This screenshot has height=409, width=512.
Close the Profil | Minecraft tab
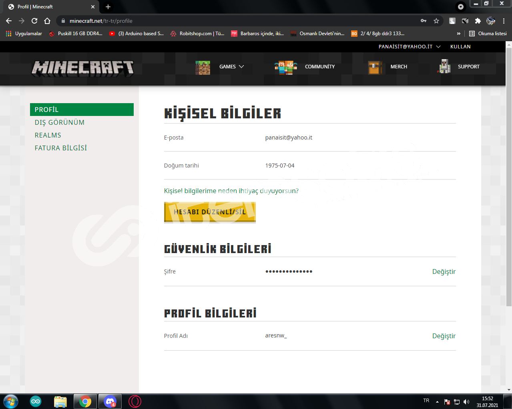click(x=93, y=7)
